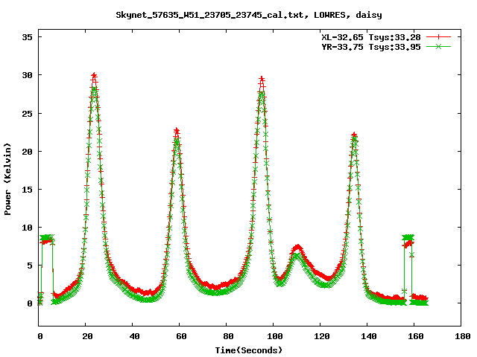The height and width of the screenshot is (357, 477).
Task: Click the x-axis tick label 60
Action: click(x=181, y=336)
